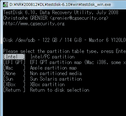Screen dimensions: 126x116
Task: Click the grenier@cgsecurity.org email address
Action: coord(79,18)
